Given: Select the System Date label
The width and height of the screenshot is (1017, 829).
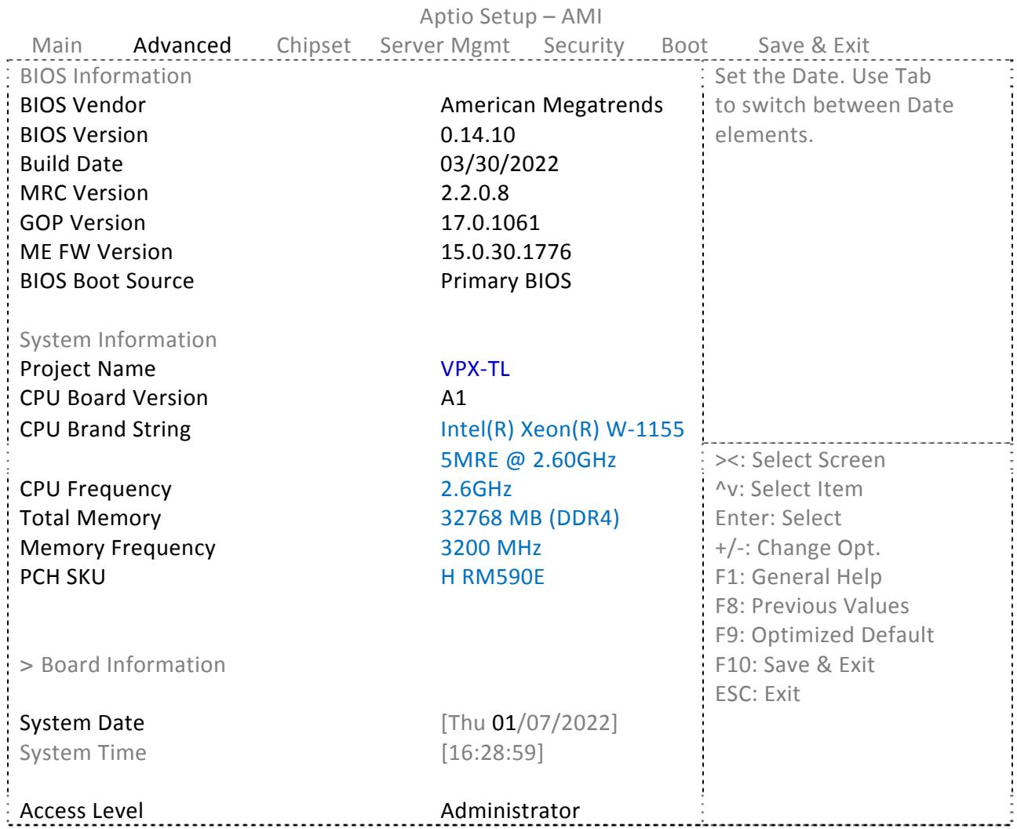Looking at the screenshot, I should [82, 722].
